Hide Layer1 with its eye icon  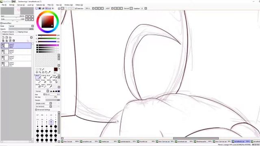3,63
